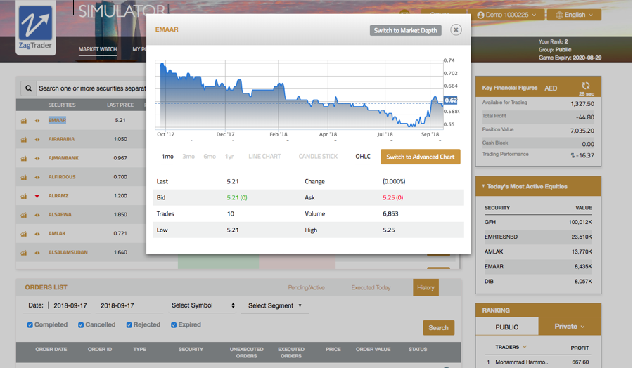This screenshot has height=368, width=633.
Task: Open the Demo 1000225 account dropdown
Action: [507, 15]
